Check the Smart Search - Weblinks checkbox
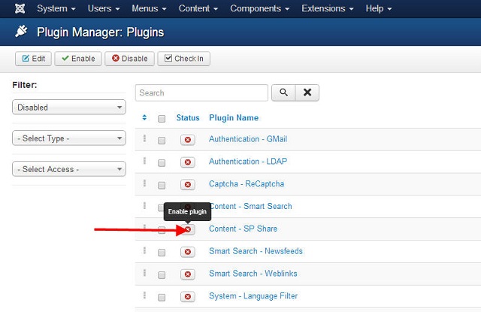Viewport: 481px width, 312px height. click(162, 275)
